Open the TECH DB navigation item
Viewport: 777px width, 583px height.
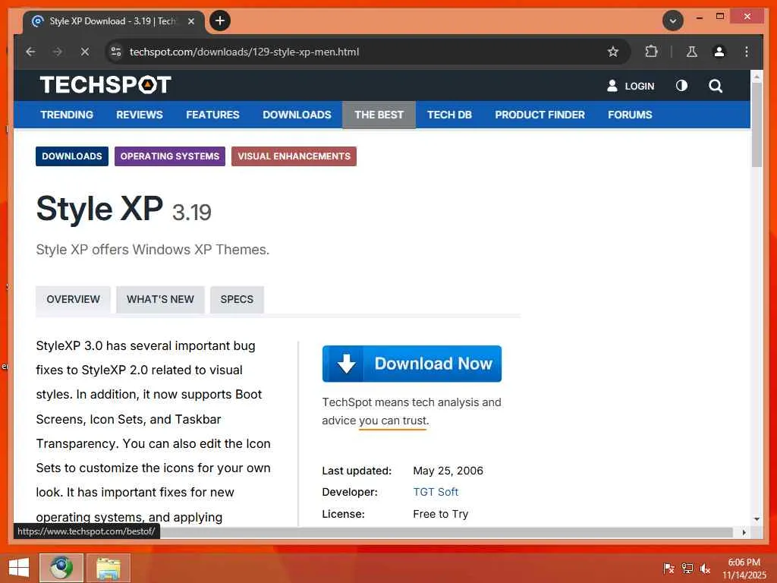(x=449, y=115)
